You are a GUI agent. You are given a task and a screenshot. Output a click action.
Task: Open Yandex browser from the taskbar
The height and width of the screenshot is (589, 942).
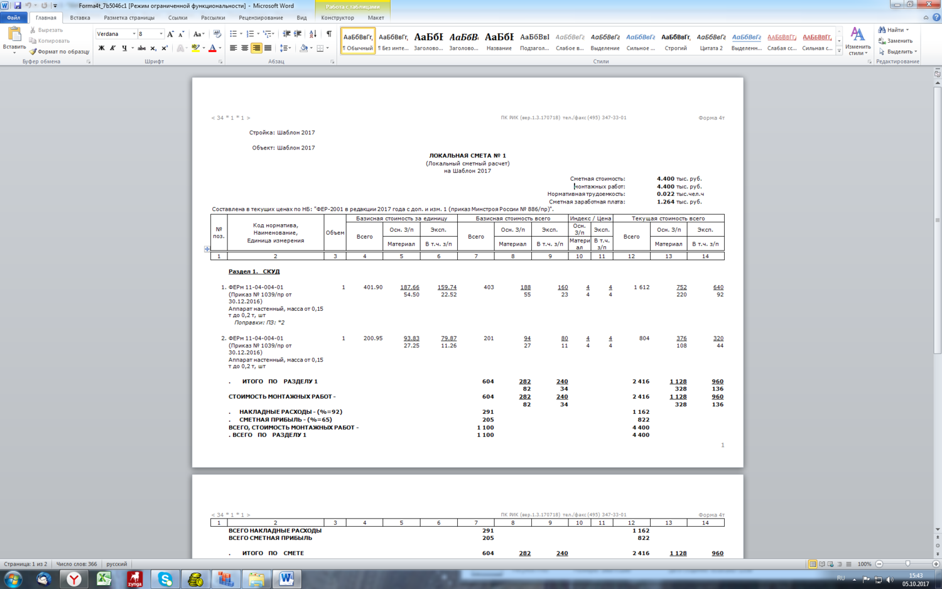[74, 579]
